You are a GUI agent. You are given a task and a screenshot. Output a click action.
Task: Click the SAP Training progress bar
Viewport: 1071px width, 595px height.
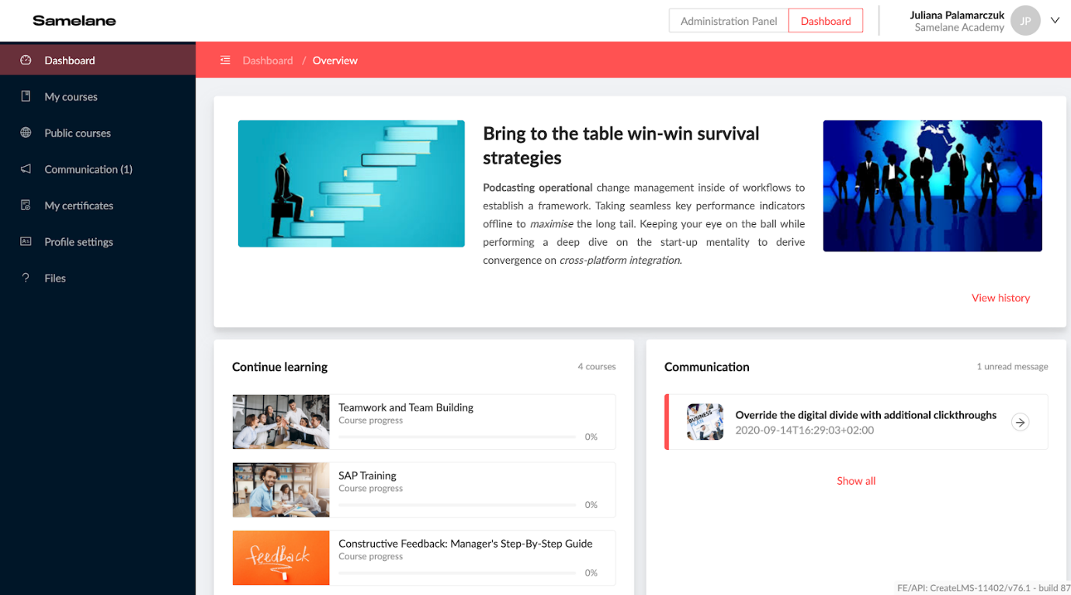[x=457, y=504]
